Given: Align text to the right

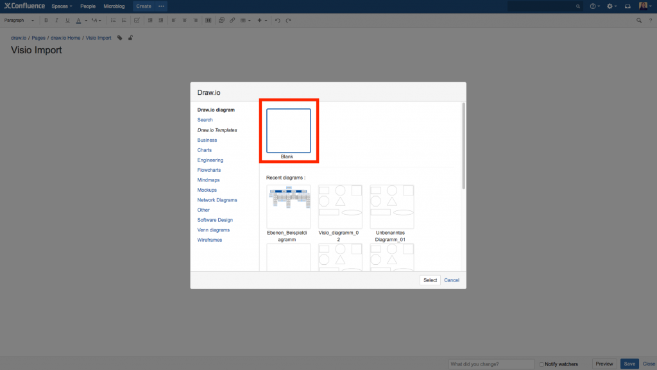Looking at the screenshot, I should [195, 20].
